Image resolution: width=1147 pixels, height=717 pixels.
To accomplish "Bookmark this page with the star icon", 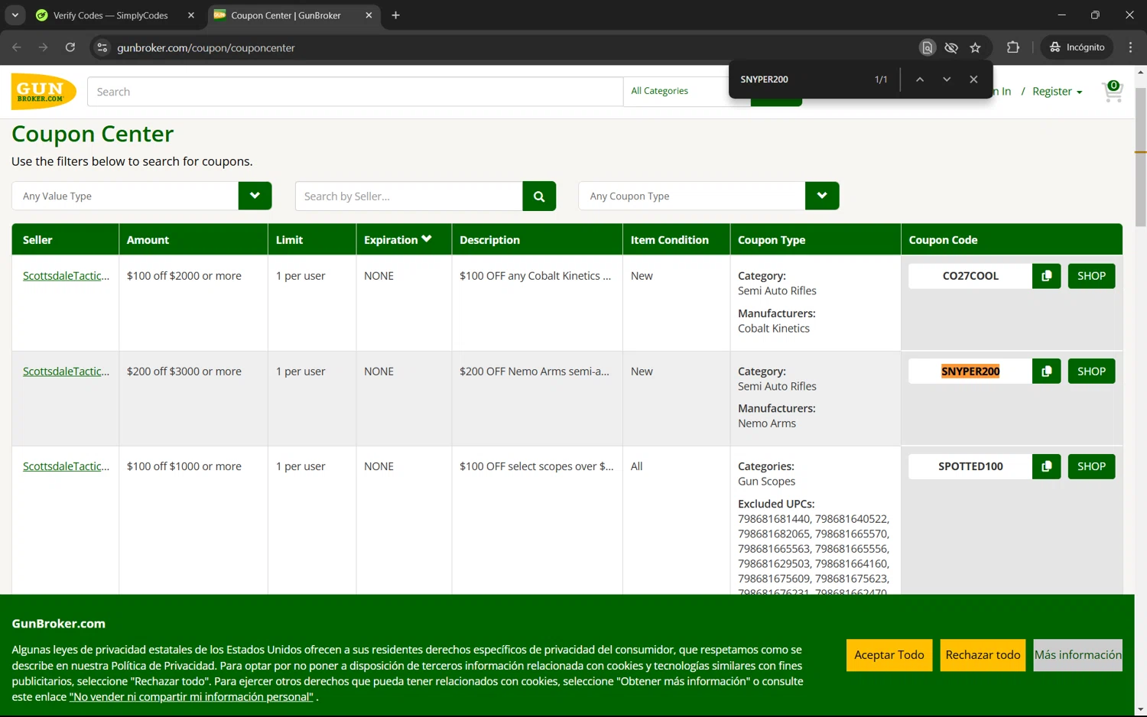I will click(975, 47).
